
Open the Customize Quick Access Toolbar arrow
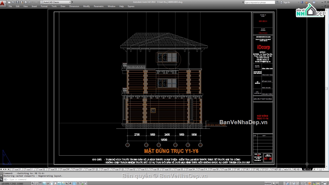[72, 2]
